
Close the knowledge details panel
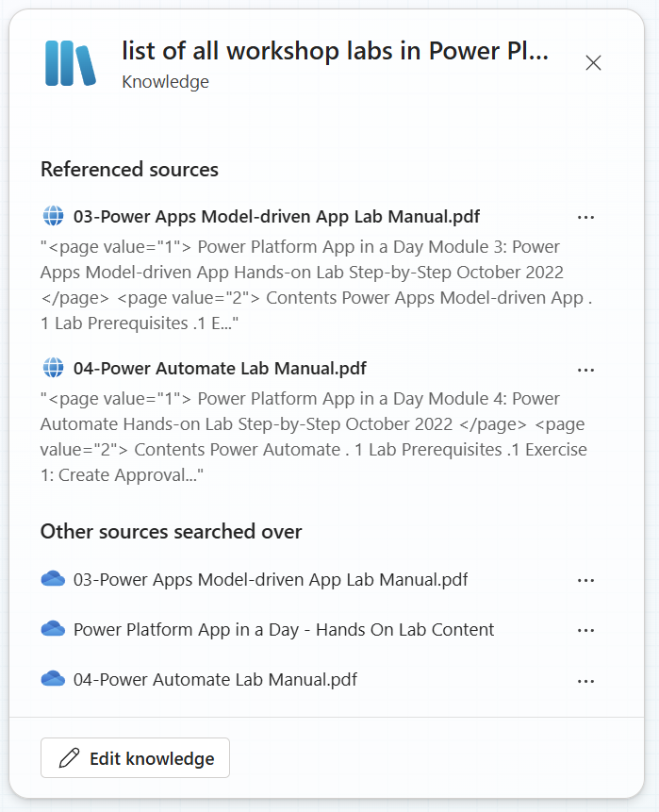(x=593, y=63)
